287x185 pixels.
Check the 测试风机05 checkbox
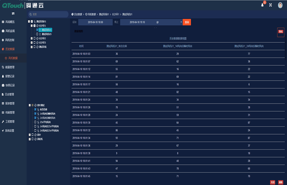click(37, 34)
